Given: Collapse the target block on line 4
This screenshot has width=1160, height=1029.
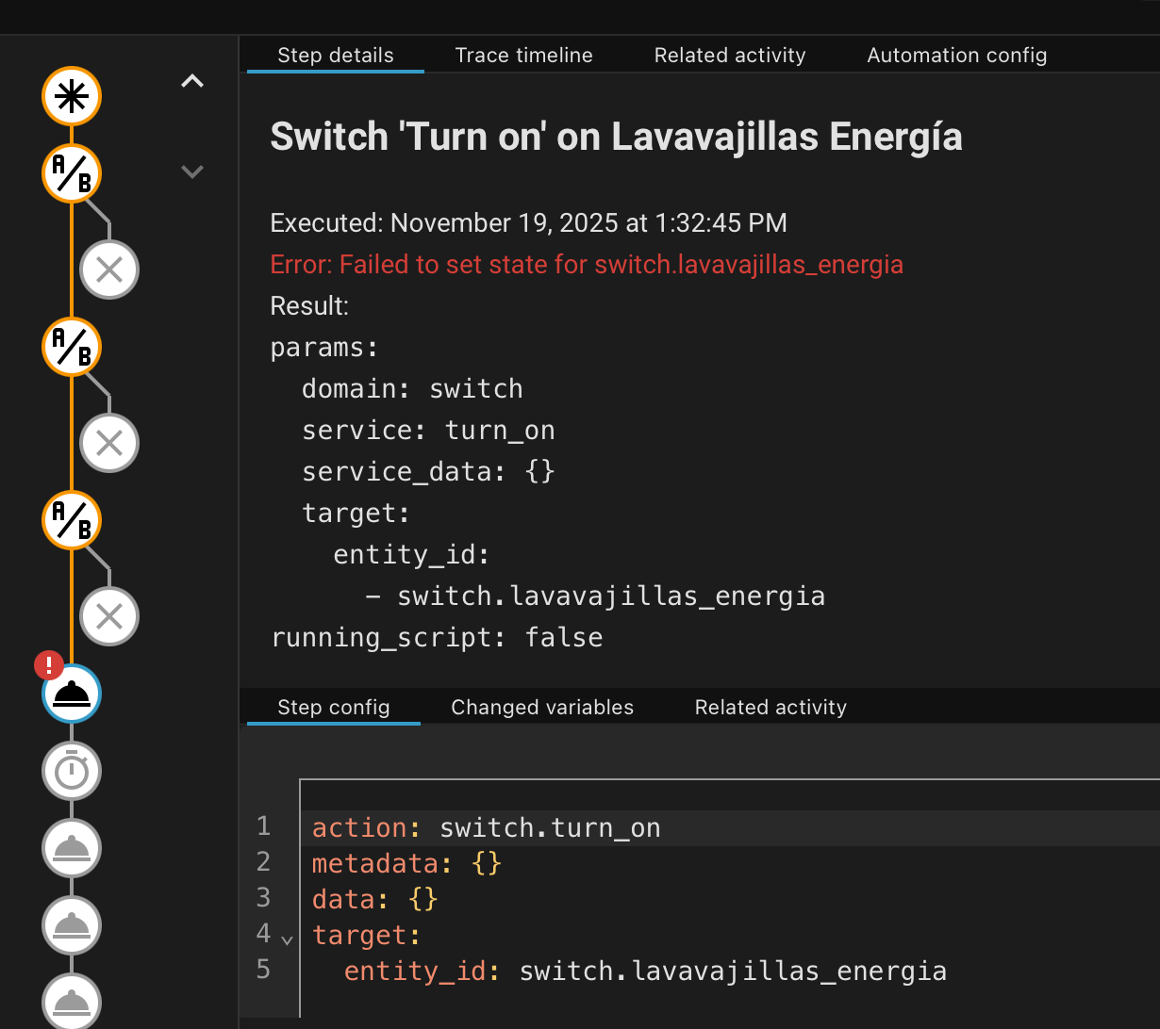Looking at the screenshot, I should click(288, 939).
